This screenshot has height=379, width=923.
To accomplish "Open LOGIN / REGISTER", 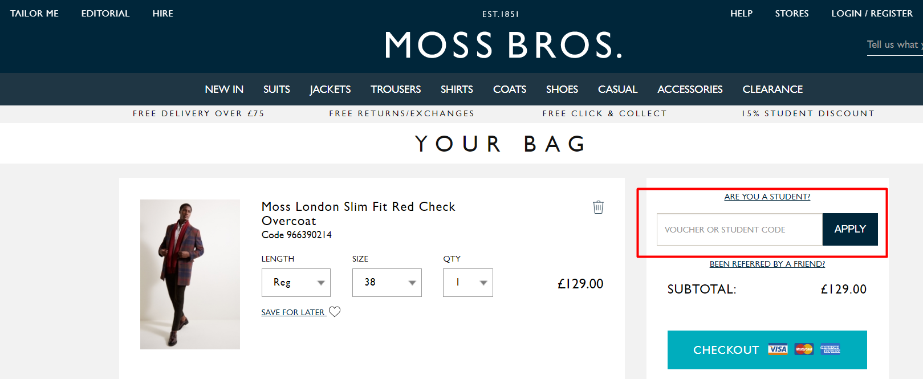I will tap(872, 13).
